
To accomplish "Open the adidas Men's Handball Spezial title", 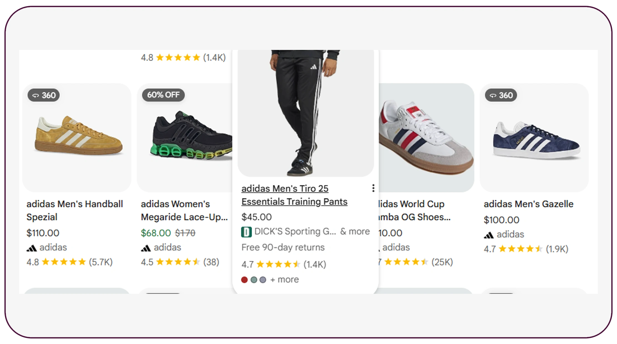I will 74,210.
